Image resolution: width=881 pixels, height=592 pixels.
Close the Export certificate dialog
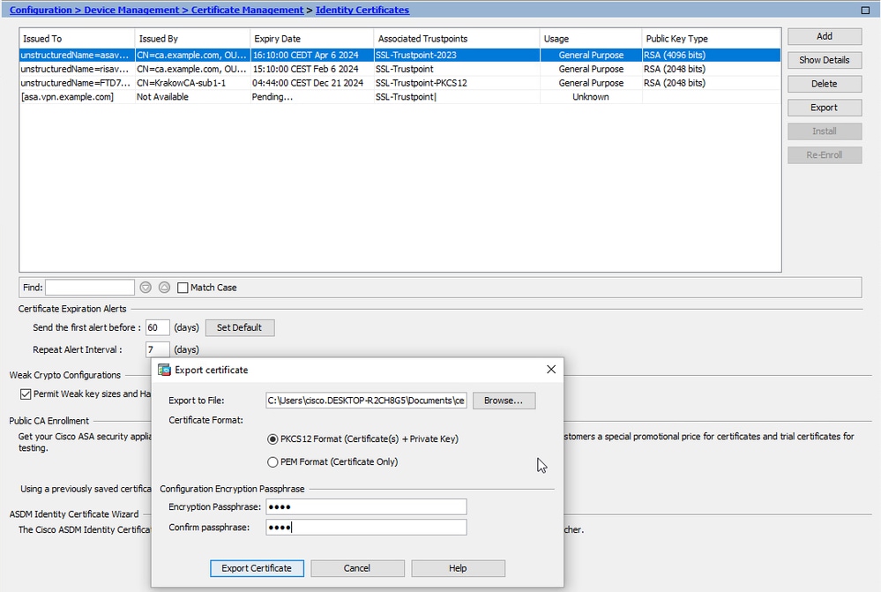[x=551, y=370]
